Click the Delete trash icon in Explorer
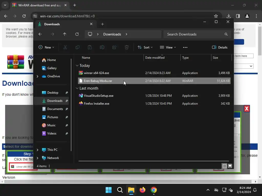 [127, 47]
